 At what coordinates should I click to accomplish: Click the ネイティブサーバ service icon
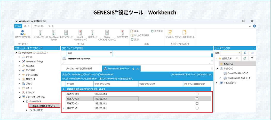[66, 33]
